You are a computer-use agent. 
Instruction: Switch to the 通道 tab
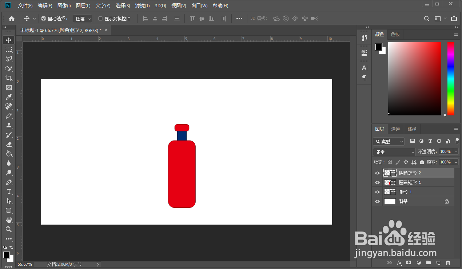tap(395, 129)
